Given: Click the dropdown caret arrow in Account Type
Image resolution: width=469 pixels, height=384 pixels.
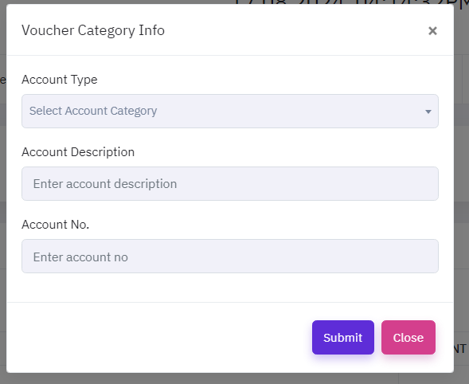Looking at the screenshot, I should pyautogui.click(x=428, y=112).
